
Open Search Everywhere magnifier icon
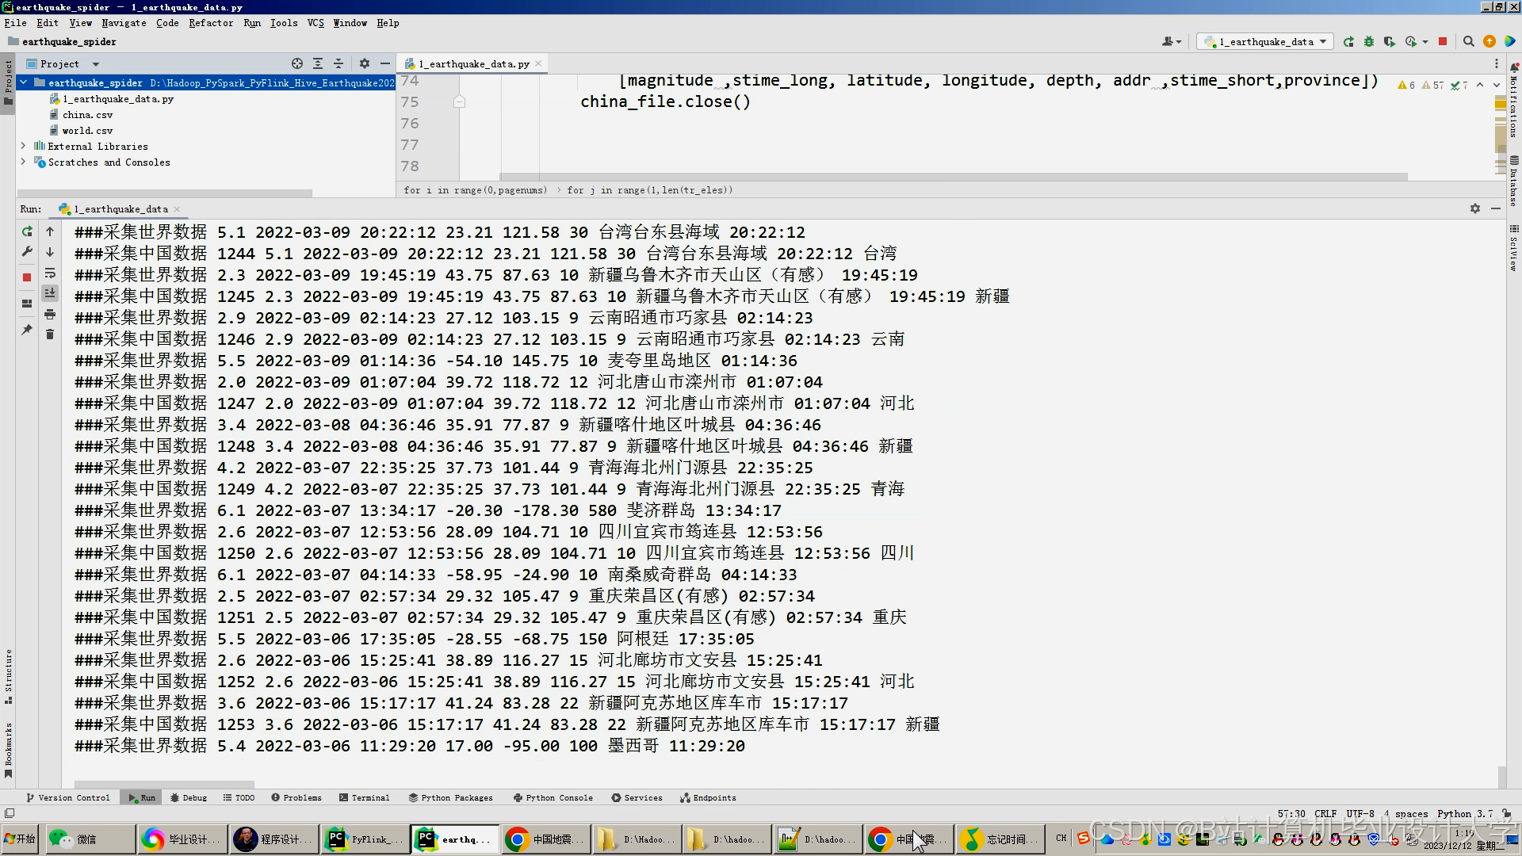click(1468, 42)
